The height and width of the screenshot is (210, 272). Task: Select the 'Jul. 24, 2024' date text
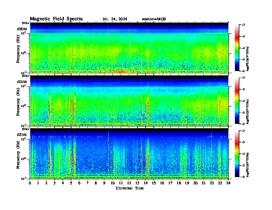coord(115,19)
